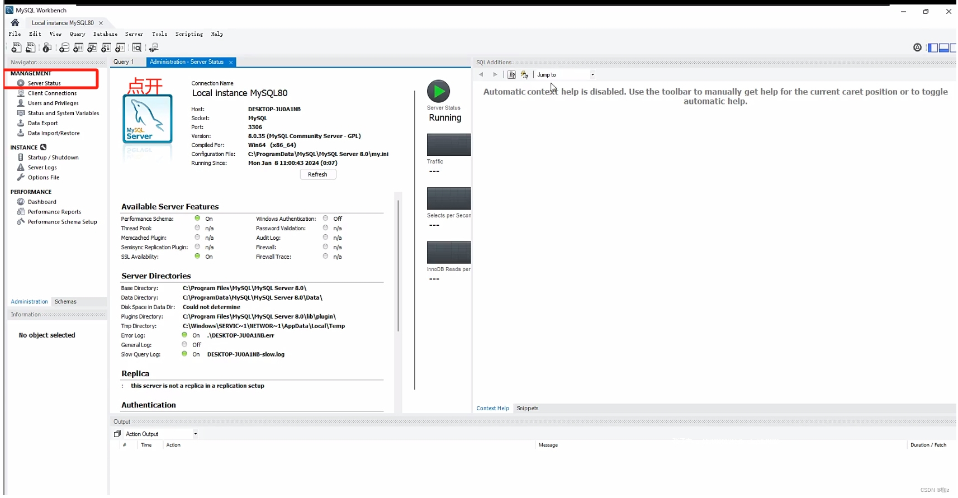Open the Server menu

point(134,34)
